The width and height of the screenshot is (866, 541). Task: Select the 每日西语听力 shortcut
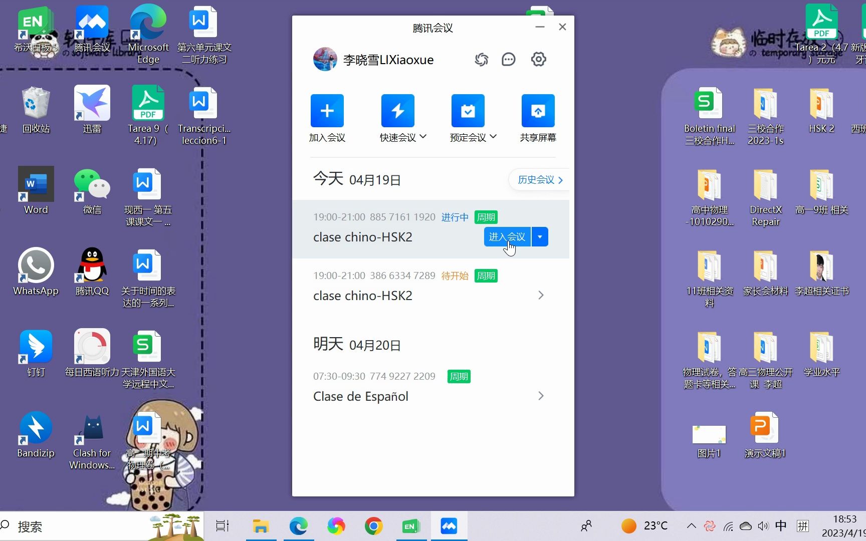[92, 353]
